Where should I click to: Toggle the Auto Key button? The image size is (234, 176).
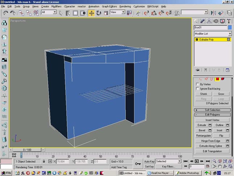[149, 161]
